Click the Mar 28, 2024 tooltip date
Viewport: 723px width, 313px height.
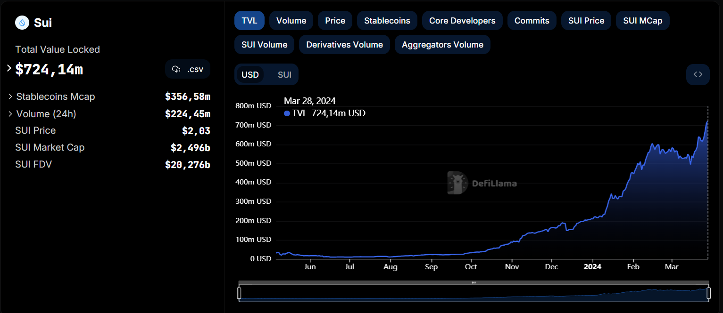(310, 101)
